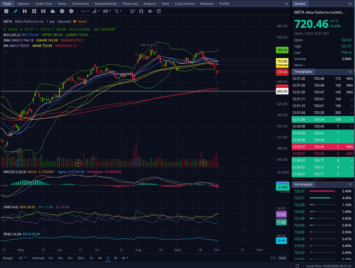Viewport: 355px width, 268px height.
Task: Click the first E earnings marker near May
Action: (x=19, y=163)
